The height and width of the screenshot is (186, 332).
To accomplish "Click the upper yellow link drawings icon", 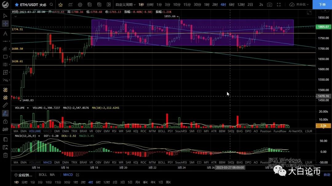I will [5, 90].
